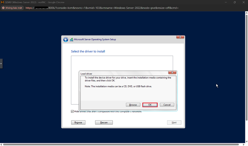Click the QEMU icon in Chrome title bar
Image resolution: width=248 pixels, height=146 pixels.
tap(2, 2)
